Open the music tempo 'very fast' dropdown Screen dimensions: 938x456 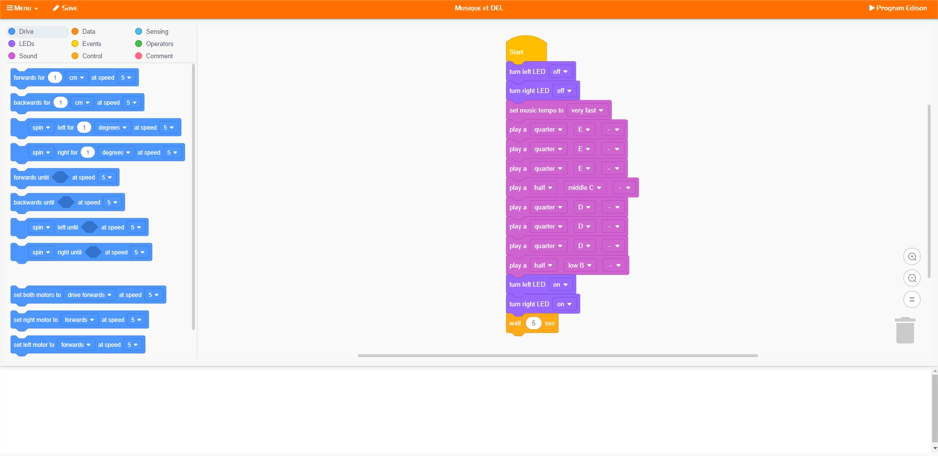click(x=587, y=111)
